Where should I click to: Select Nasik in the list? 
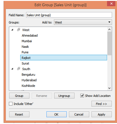25,47
